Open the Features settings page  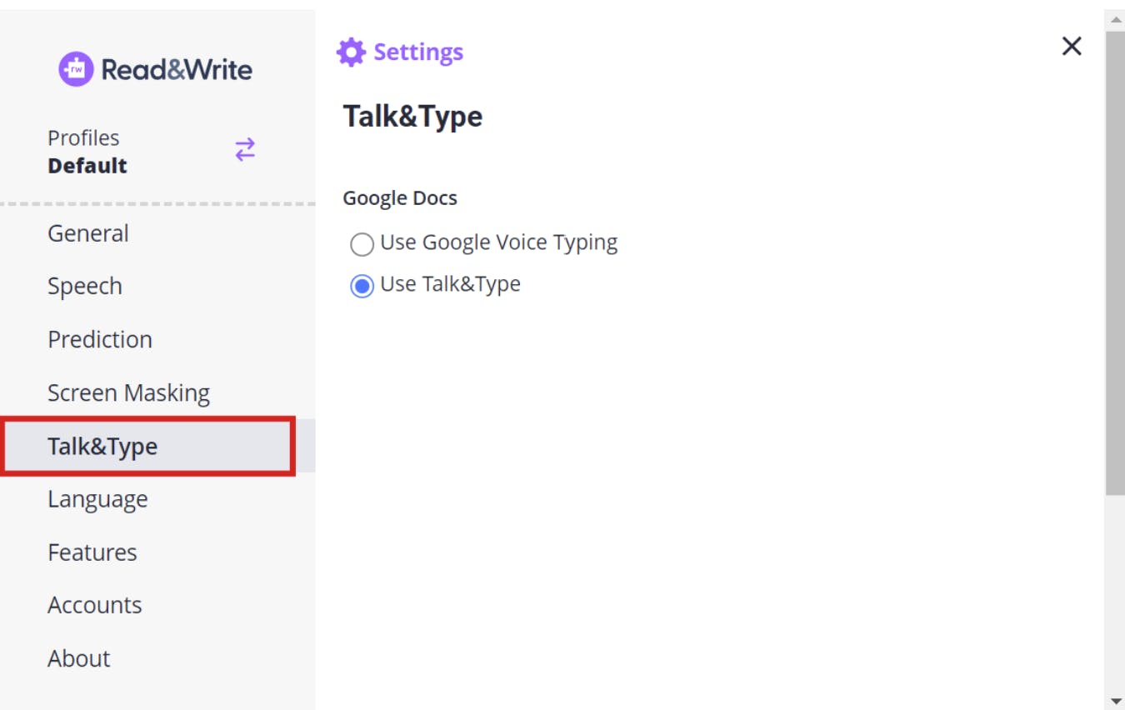[92, 552]
